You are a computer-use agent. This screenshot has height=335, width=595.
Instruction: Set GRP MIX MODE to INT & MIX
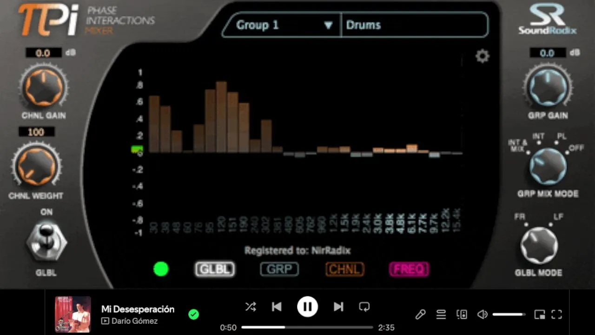click(x=517, y=146)
